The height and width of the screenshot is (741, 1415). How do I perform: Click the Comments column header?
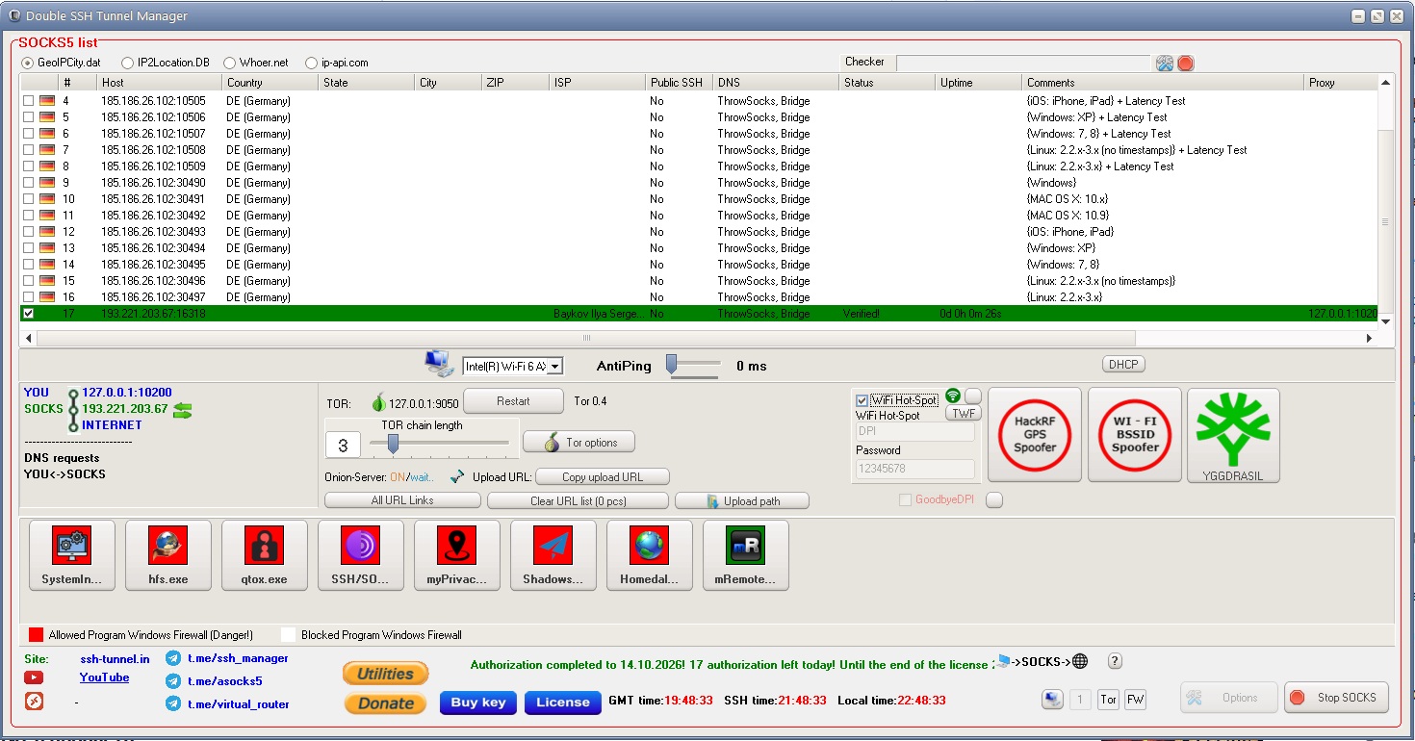tap(1160, 83)
